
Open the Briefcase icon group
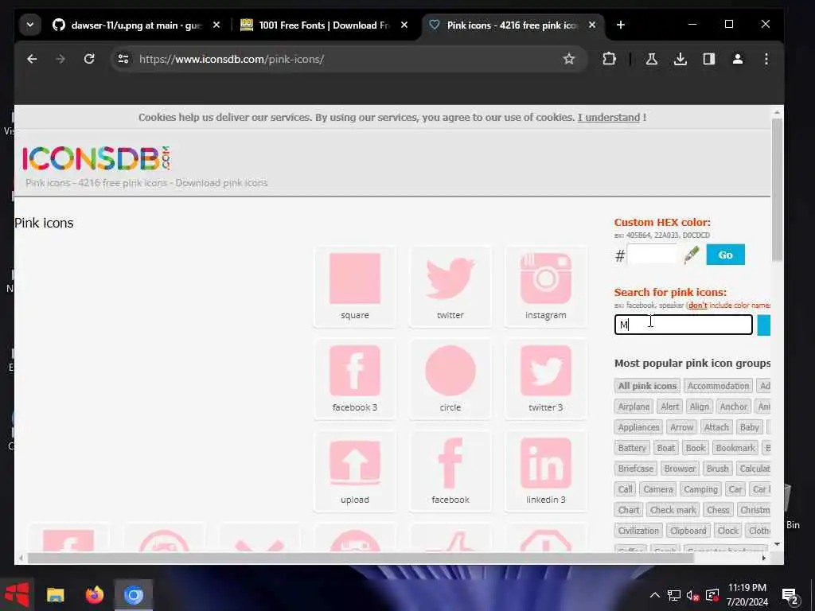point(636,469)
